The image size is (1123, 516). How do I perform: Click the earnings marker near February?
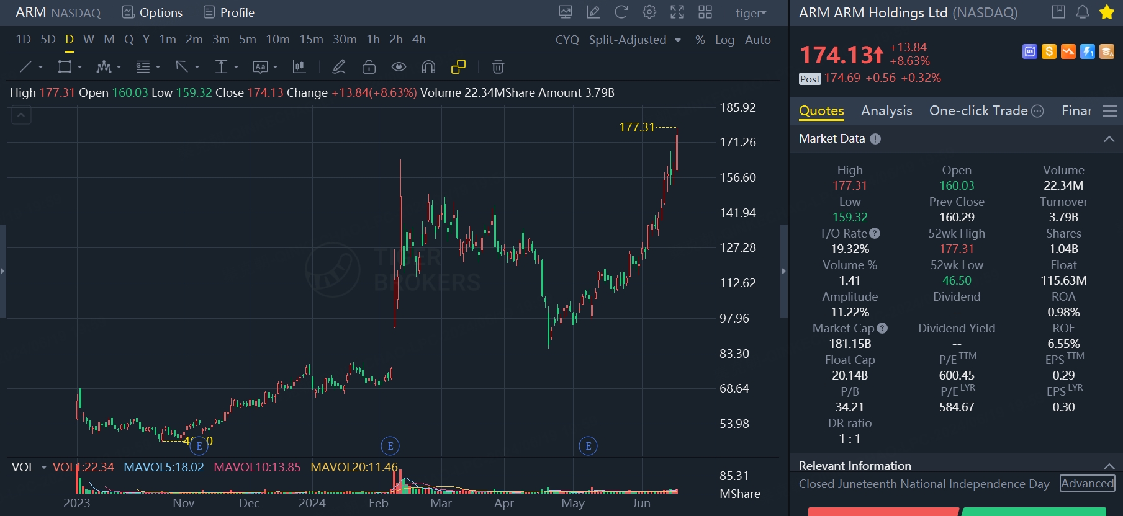390,445
